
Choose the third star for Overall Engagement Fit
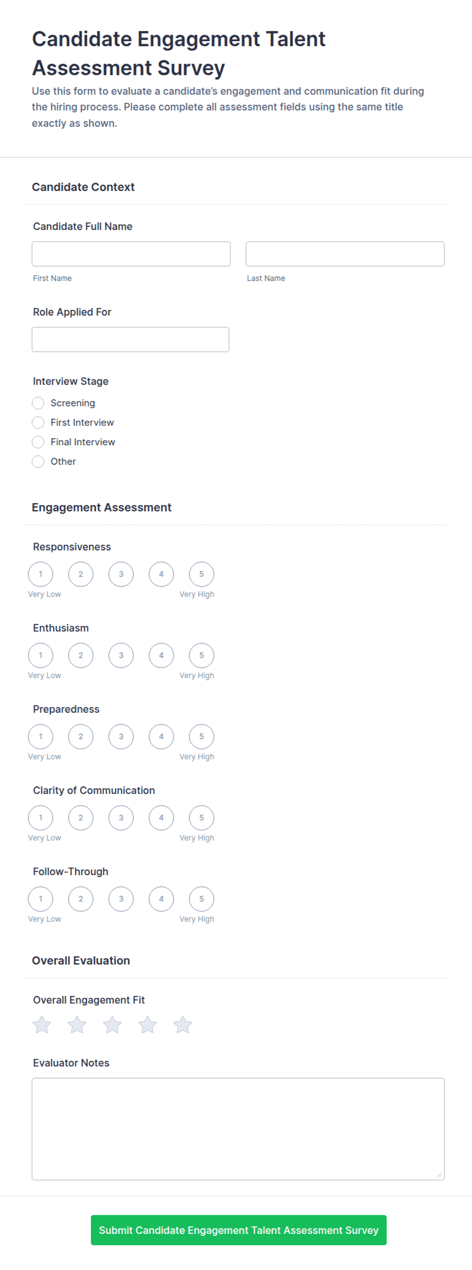click(x=112, y=1024)
